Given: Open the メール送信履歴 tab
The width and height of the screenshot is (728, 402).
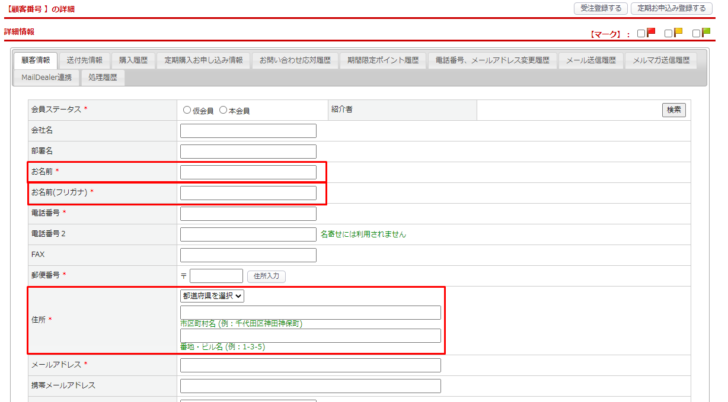Looking at the screenshot, I should point(590,60).
